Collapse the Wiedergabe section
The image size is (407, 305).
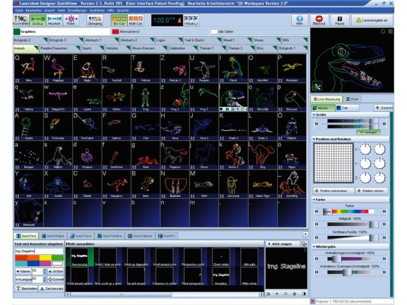point(314,247)
